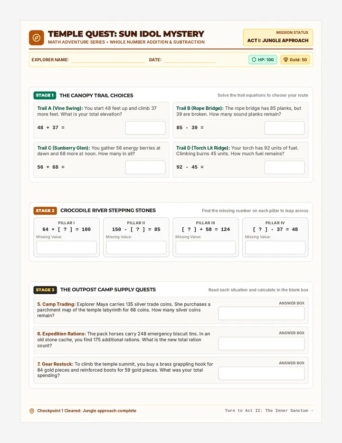This screenshot has height=443, width=342.
Task: Click the PILLAR IV heading
Action: click(275, 223)
